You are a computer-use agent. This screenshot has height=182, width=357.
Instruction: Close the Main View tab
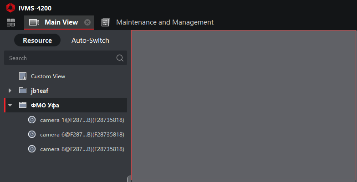[x=87, y=22]
